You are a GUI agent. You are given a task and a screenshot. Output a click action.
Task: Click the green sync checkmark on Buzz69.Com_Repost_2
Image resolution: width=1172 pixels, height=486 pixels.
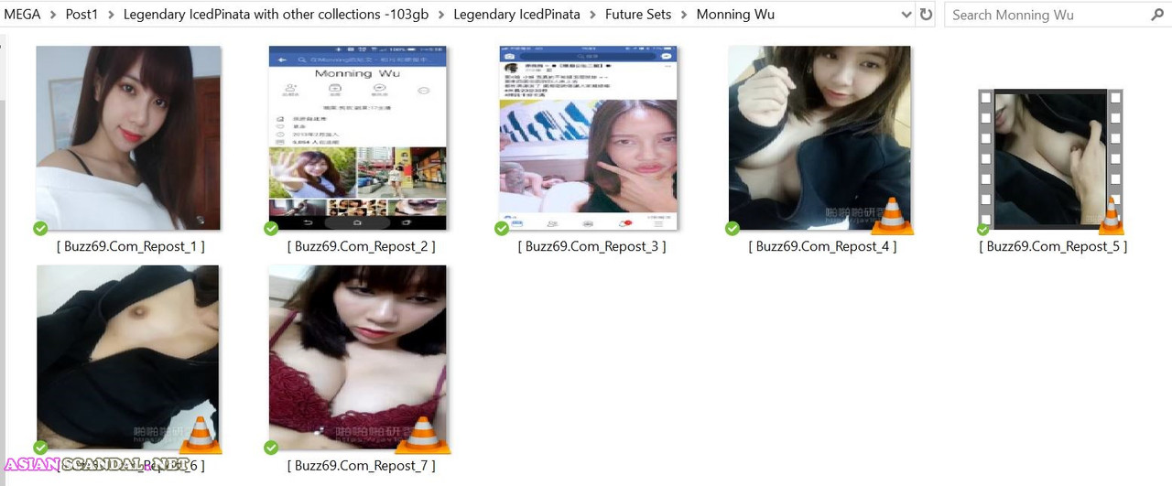pos(271,228)
